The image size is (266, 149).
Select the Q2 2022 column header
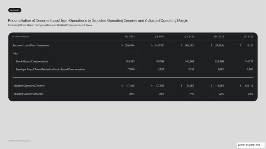coord(159,36)
